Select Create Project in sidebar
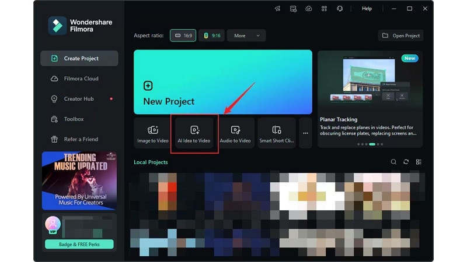 79,58
